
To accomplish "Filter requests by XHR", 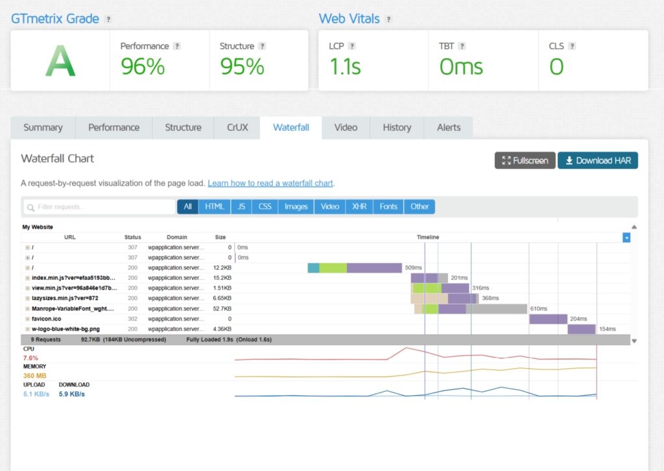I will (x=359, y=207).
